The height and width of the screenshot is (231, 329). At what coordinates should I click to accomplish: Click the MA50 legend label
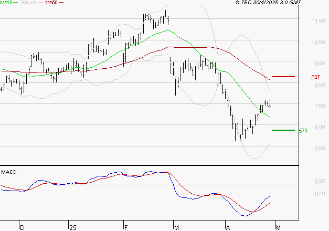pyautogui.click(x=51, y=3)
